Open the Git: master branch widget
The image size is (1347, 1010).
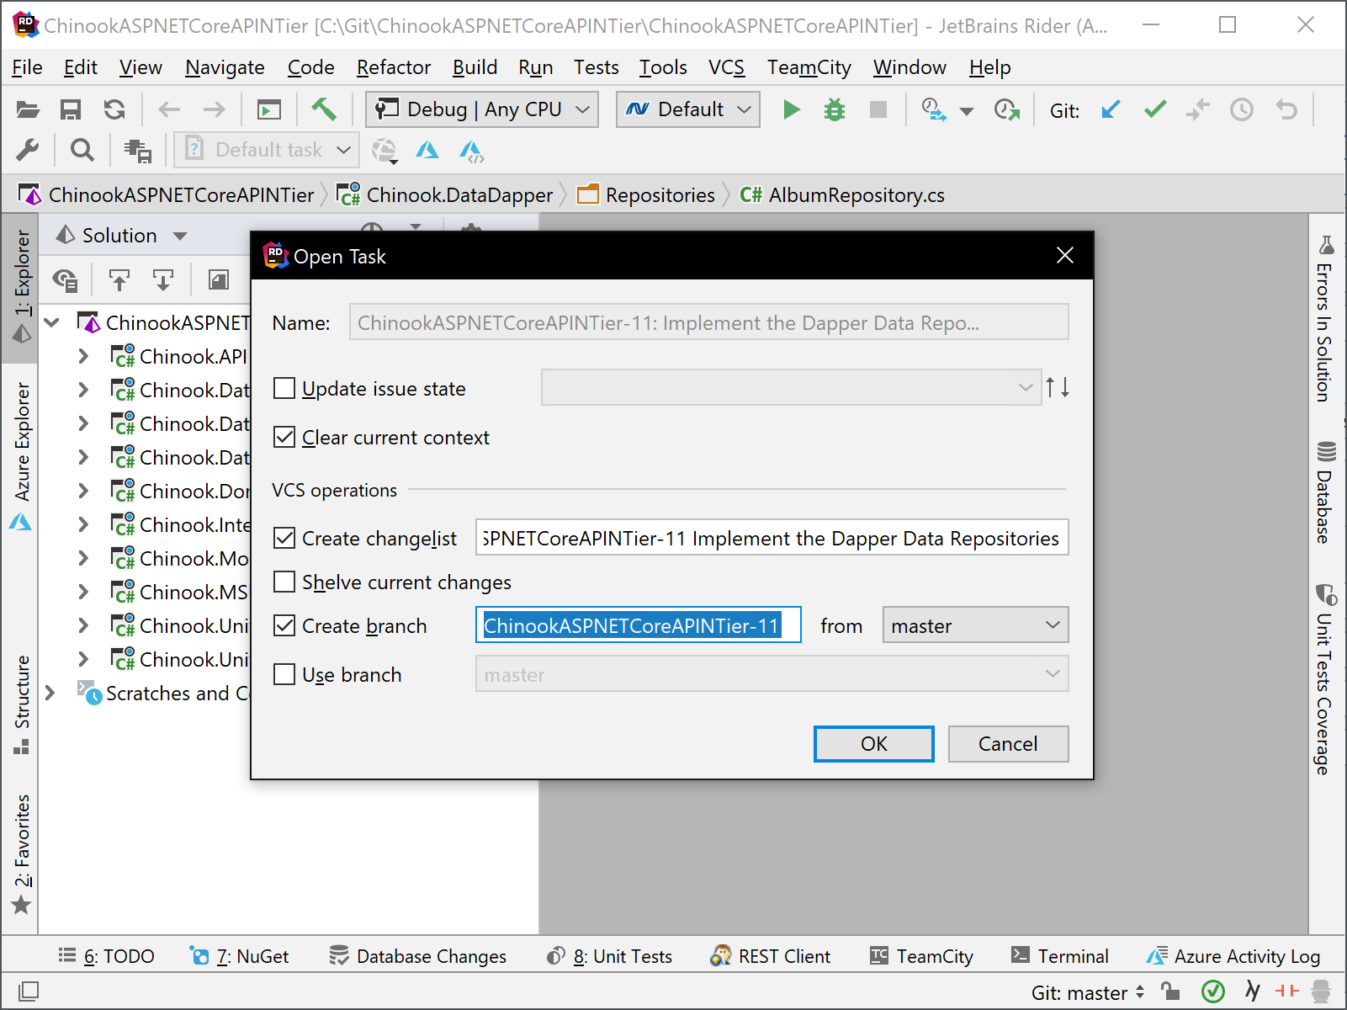point(1088,992)
